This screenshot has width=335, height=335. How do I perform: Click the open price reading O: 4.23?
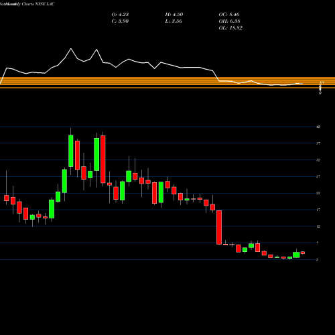[x=120, y=15]
